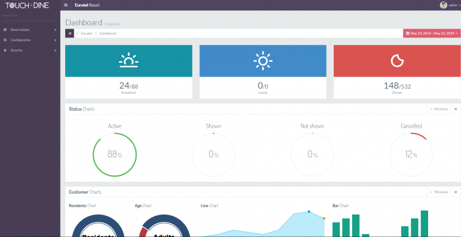
Task: Click the Eurotel Resort title
Action: pos(88,5)
